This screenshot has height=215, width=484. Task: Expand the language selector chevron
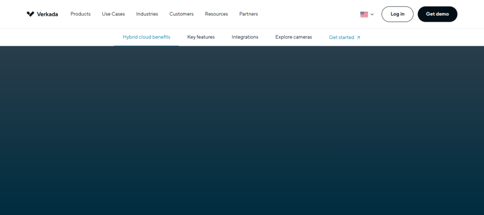[372, 14]
